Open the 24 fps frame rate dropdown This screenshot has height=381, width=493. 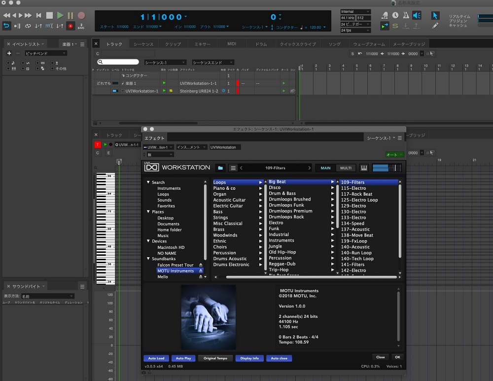tap(355, 31)
